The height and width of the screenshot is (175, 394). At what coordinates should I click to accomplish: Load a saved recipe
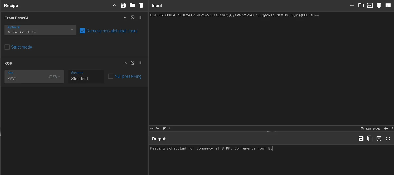[x=132, y=5]
